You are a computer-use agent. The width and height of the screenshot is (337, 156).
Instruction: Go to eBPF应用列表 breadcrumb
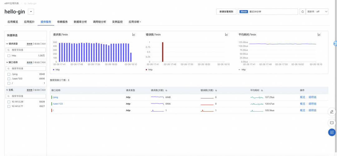pyautogui.click(x=12, y=3)
